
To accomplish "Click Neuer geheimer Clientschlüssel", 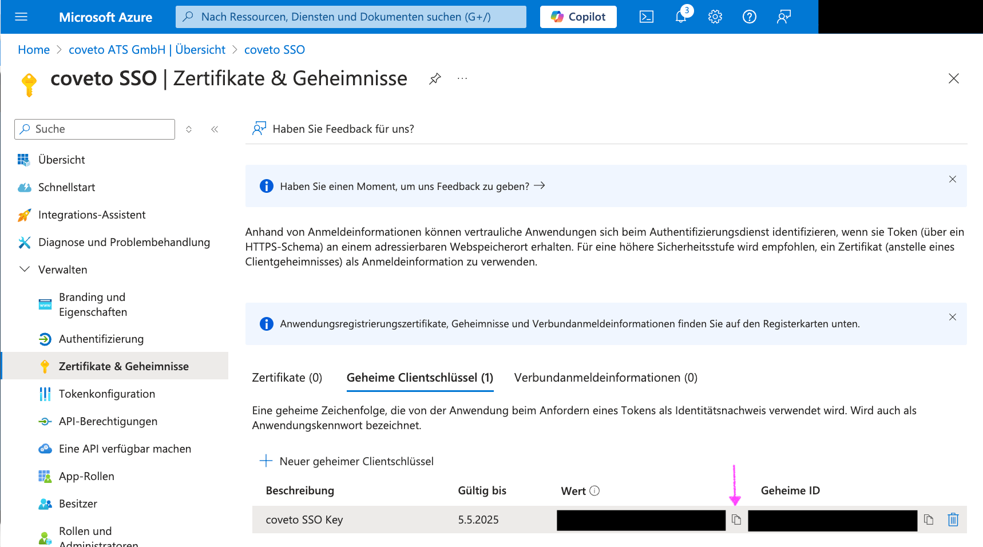I will 347,461.
